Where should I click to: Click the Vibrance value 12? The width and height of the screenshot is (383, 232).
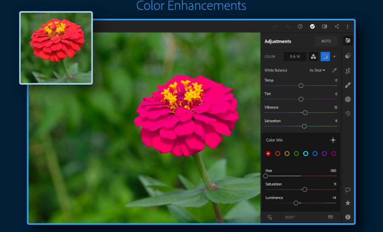pyautogui.click(x=336, y=107)
